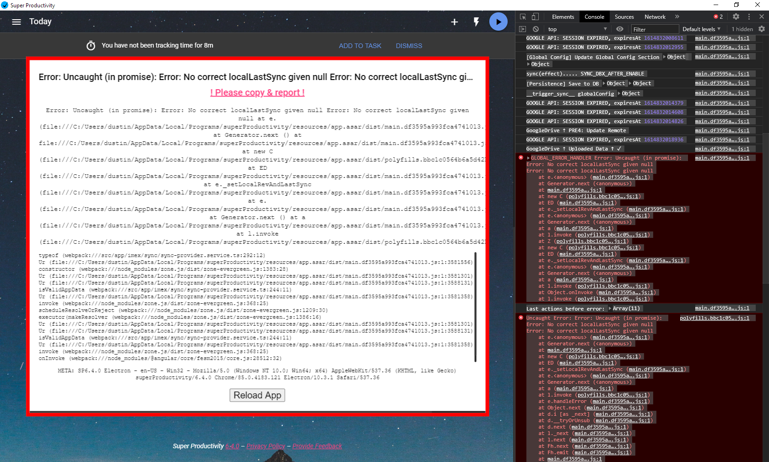Image resolution: width=769 pixels, height=462 pixels.
Task: Switch to the Network tab
Action: coord(655,16)
